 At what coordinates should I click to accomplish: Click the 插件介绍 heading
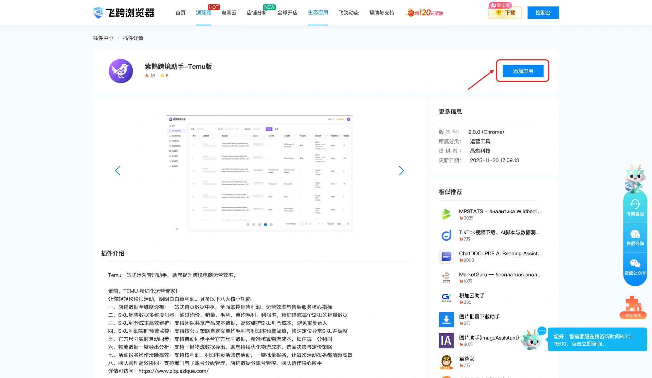pos(112,253)
